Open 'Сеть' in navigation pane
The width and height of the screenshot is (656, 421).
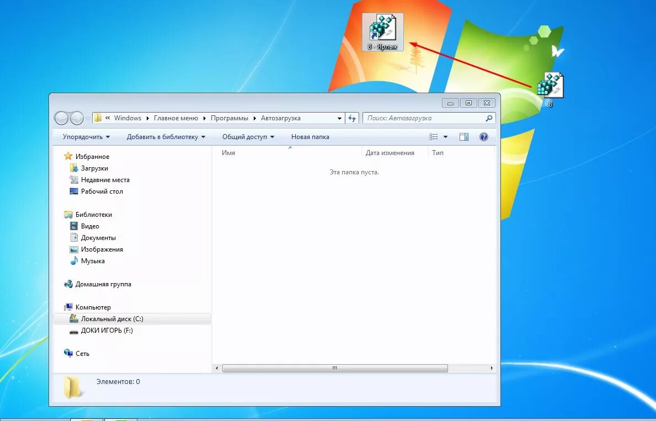coord(82,354)
